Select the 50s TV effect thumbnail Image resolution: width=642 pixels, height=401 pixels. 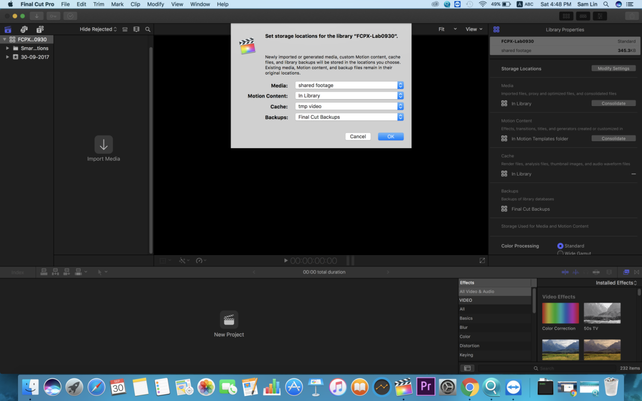pyautogui.click(x=602, y=313)
